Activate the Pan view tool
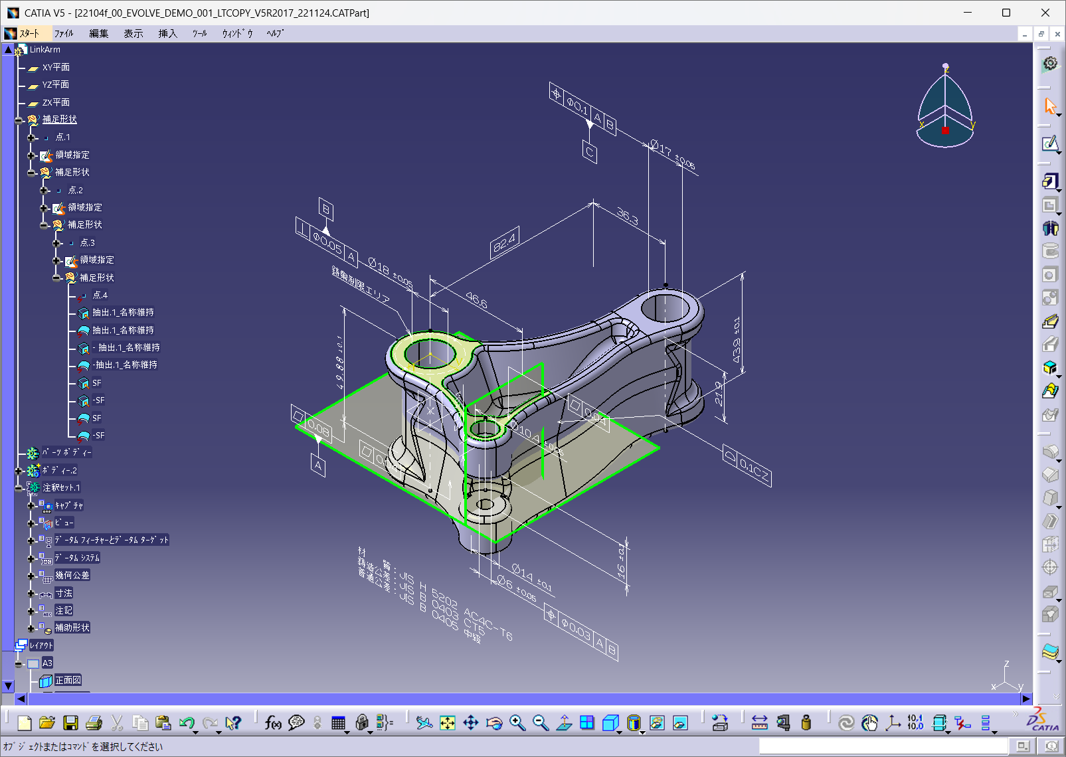Image resolution: width=1066 pixels, height=757 pixels. 471,722
